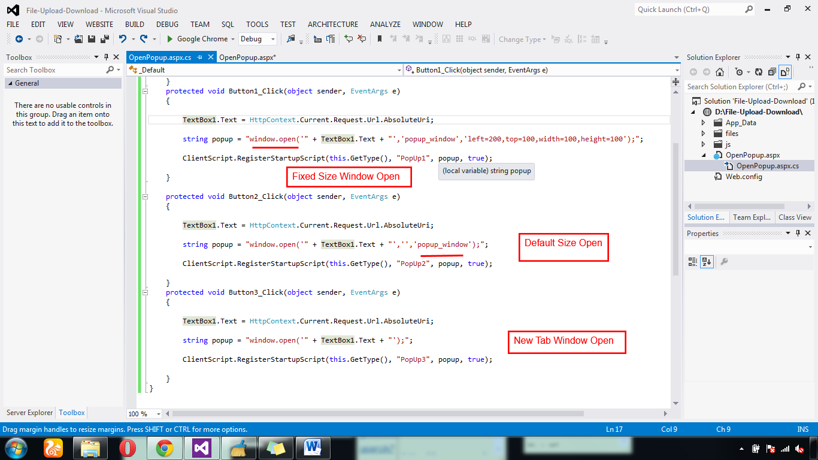
Task: Toggle the Show All Files icon
Action: pos(785,72)
